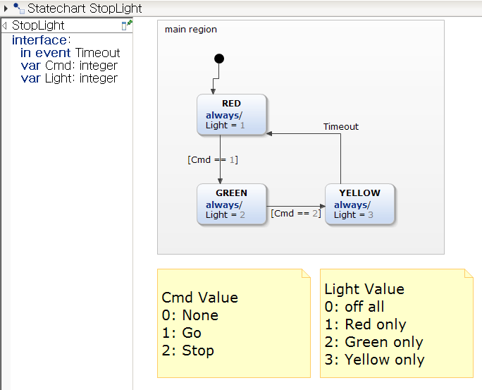Click the statechart icon beside Statechart StopLight
This screenshot has width=482, height=390.
(19, 8)
